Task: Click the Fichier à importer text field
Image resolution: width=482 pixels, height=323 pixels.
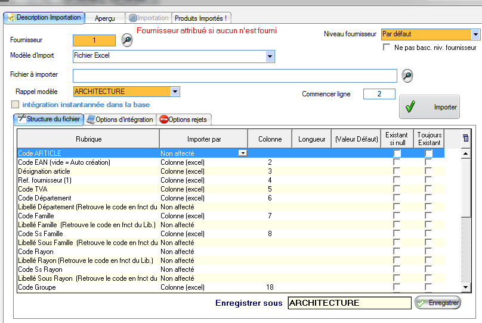Action: tap(234, 76)
